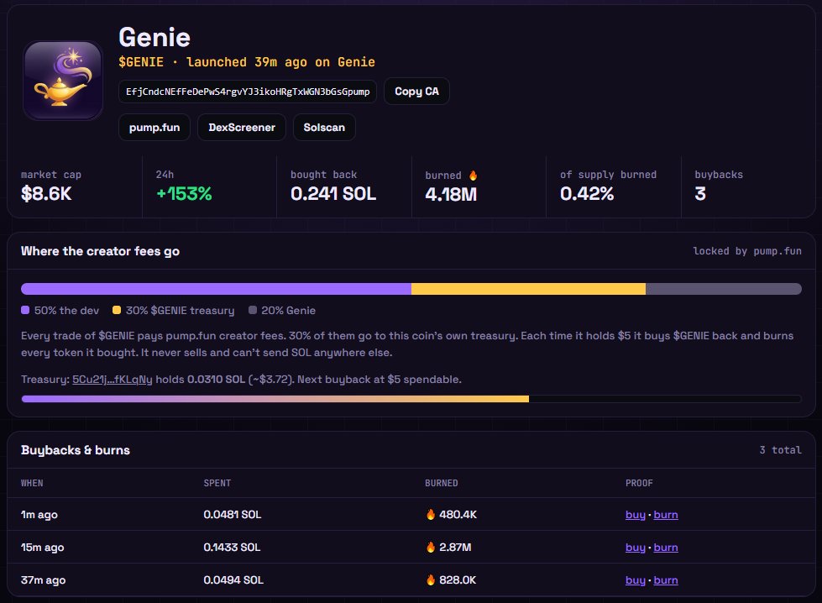This screenshot has width=822, height=603.
Task: Click the "$GENIE · launched 39m ago on Genie" subtitle
Action: pyautogui.click(x=247, y=62)
